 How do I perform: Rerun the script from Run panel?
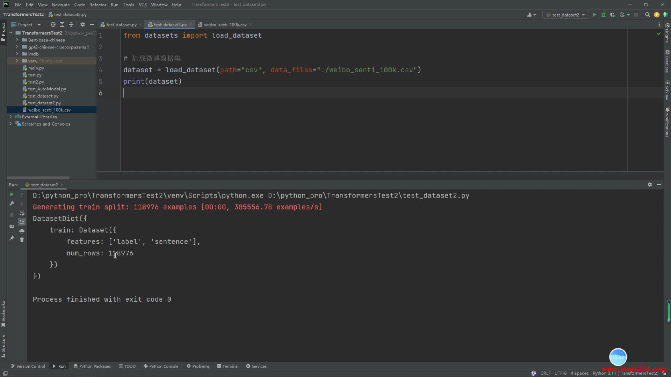point(12,194)
